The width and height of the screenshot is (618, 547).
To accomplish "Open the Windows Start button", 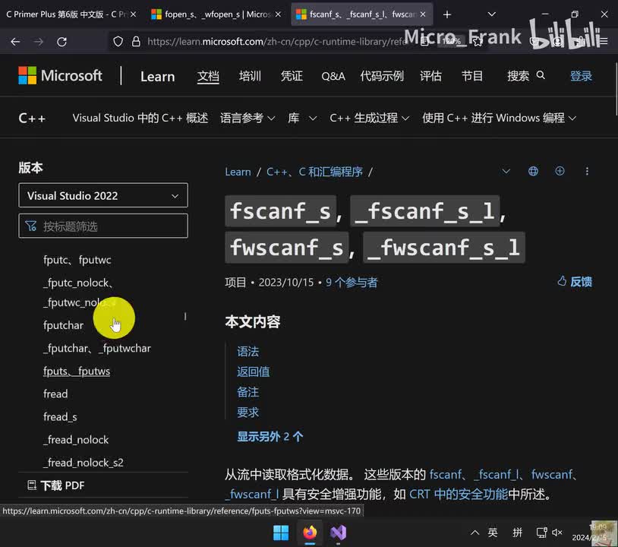I will [281, 533].
